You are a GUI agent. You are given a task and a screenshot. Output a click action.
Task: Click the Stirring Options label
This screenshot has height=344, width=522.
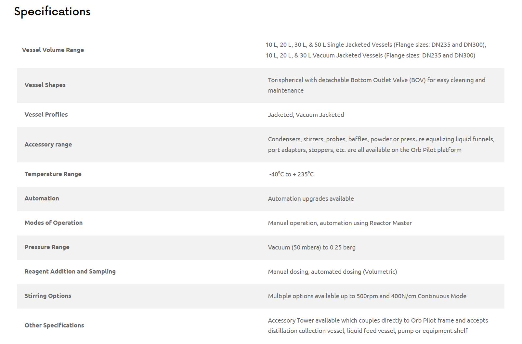pos(48,296)
